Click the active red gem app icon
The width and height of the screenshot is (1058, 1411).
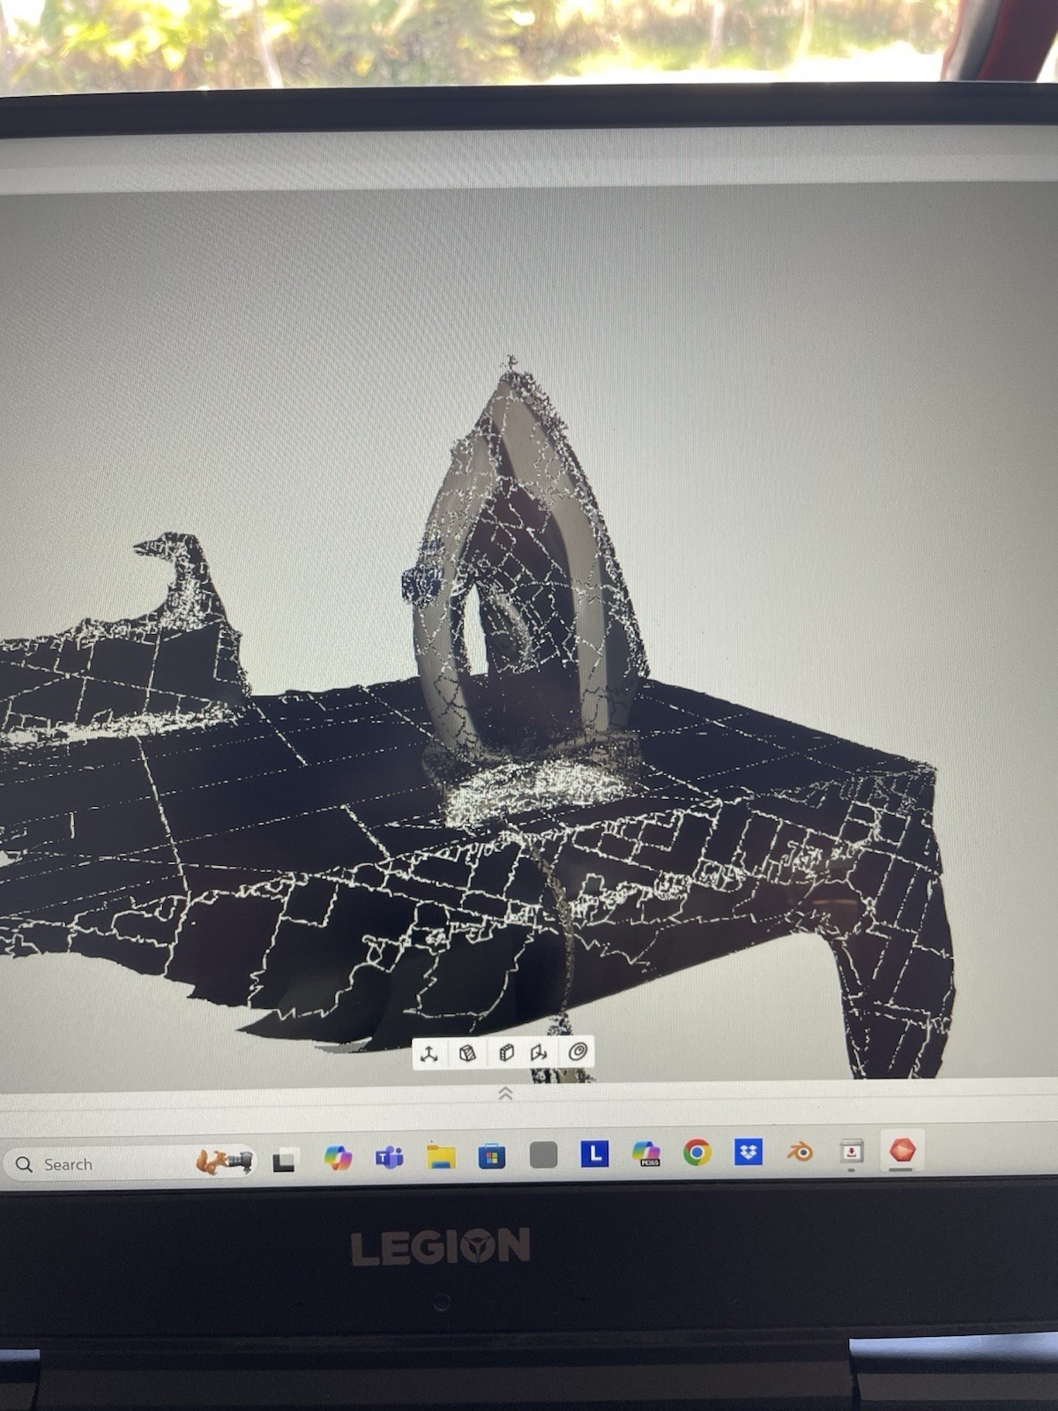(903, 1149)
